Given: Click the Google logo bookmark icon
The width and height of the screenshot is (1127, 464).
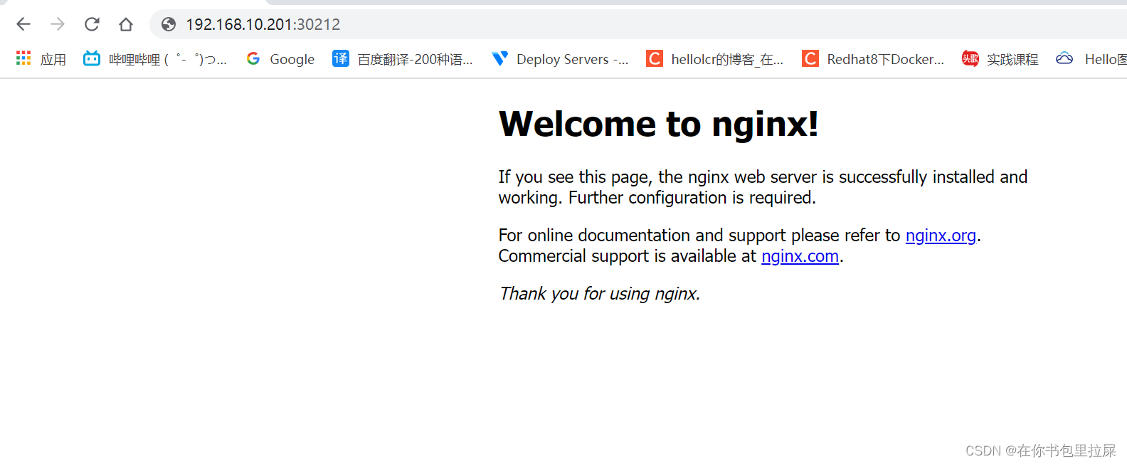Looking at the screenshot, I should 253,58.
